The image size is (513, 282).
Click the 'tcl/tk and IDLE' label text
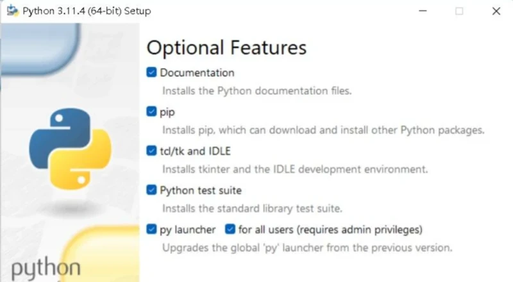click(x=195, y=151)
